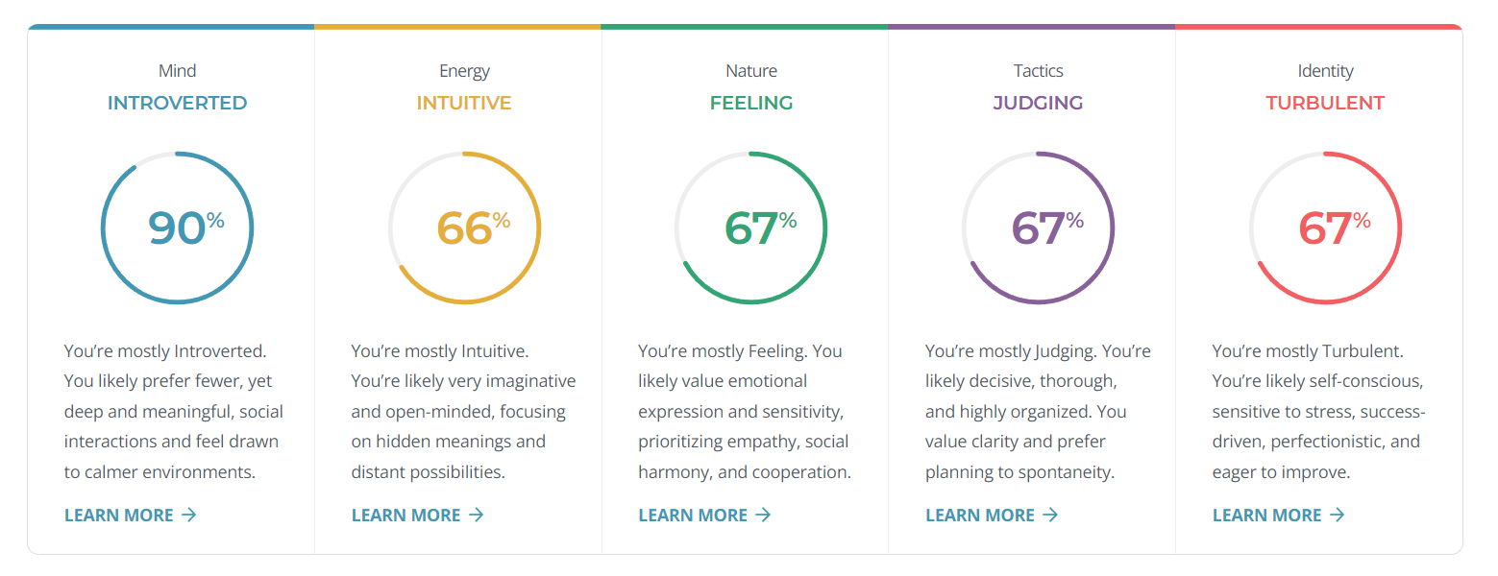The height and width of the screenshot is (576, 1498).
Task: Open Learn More for the Turbulent trait
Action: [x=1279, y=515]
